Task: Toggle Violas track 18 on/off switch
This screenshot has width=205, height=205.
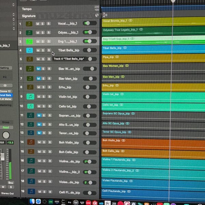Action: 90,182
